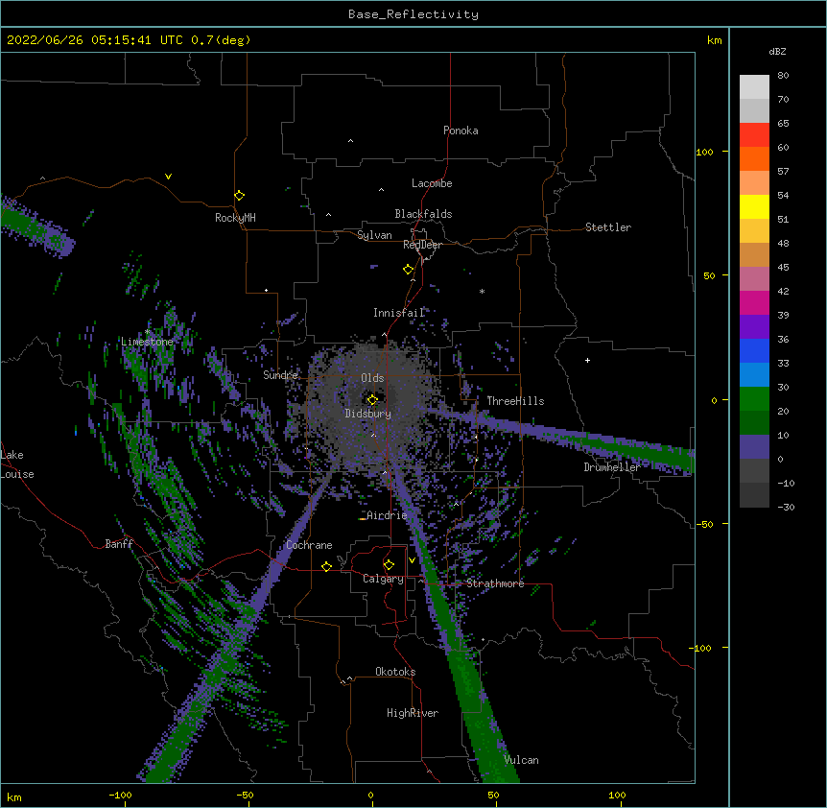Click the RockyMH label

(235, 218)
